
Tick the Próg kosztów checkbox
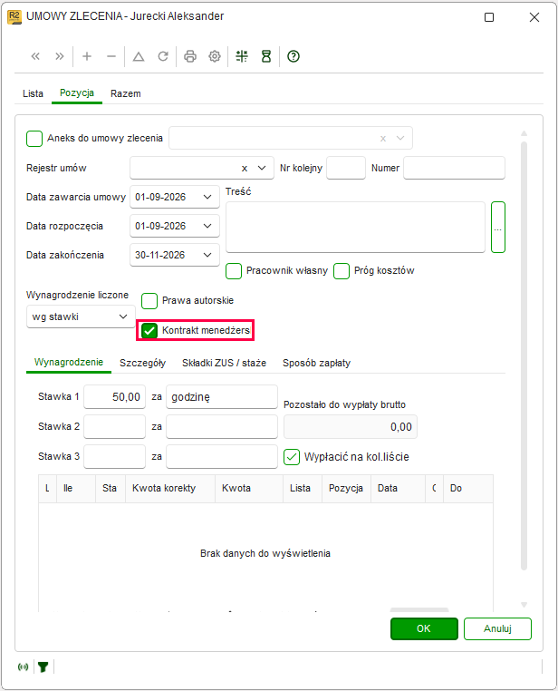click(342, 271)
